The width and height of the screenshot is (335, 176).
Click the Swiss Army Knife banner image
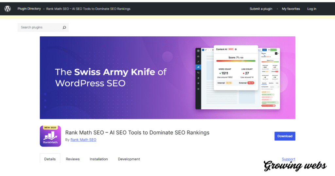coord(167,78)
